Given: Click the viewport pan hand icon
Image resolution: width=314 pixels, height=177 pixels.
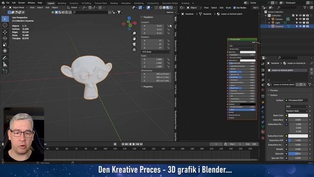Looking at the screenshot, I should 134,39.
